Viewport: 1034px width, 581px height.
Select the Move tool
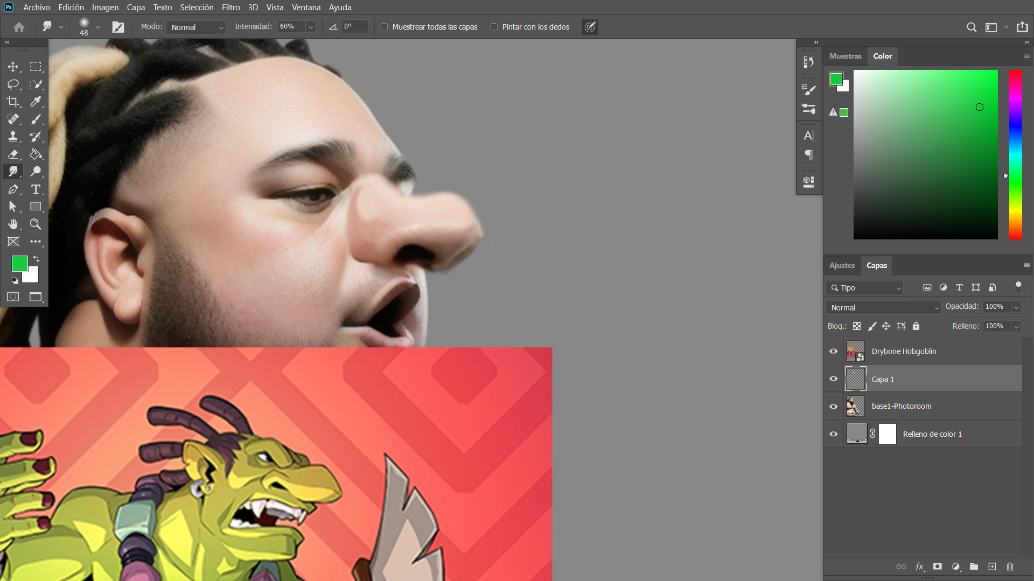point(13,67)
